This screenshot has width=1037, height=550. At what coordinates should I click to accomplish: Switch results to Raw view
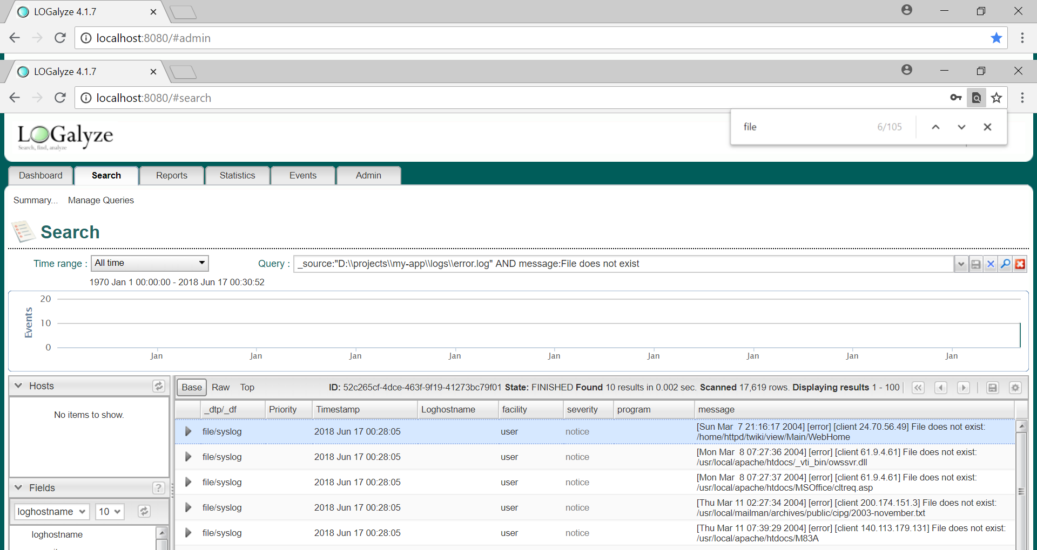tap(220, 387)
